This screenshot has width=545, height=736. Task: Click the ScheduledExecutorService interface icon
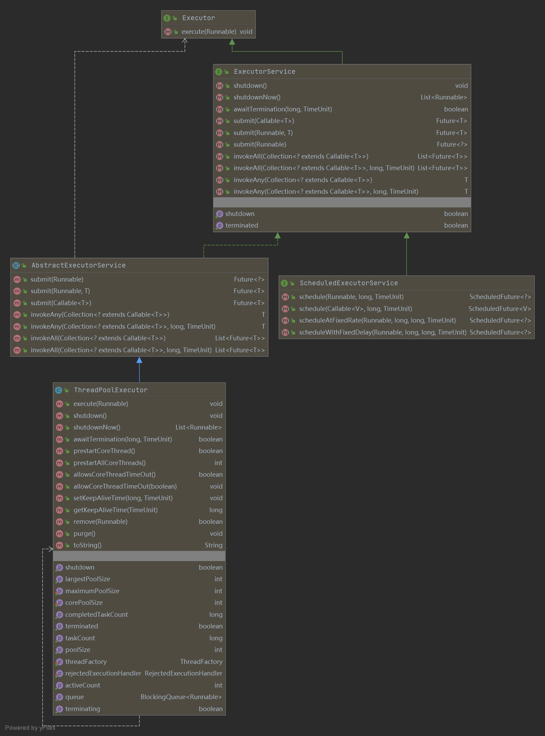click(284, 283)
